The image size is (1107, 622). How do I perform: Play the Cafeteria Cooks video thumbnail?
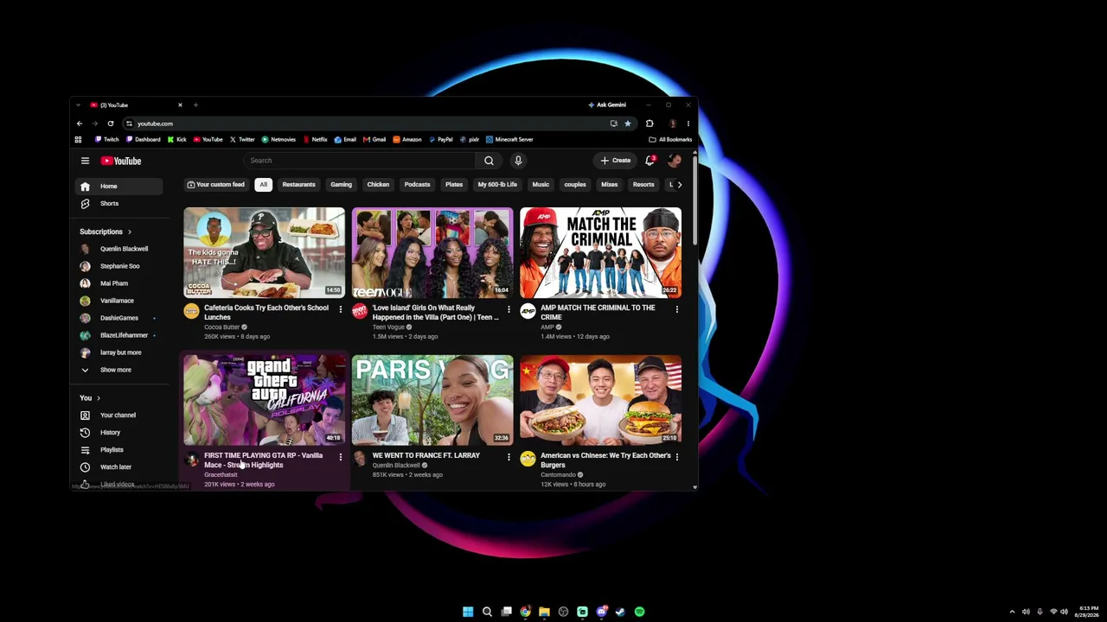(264, 252)
